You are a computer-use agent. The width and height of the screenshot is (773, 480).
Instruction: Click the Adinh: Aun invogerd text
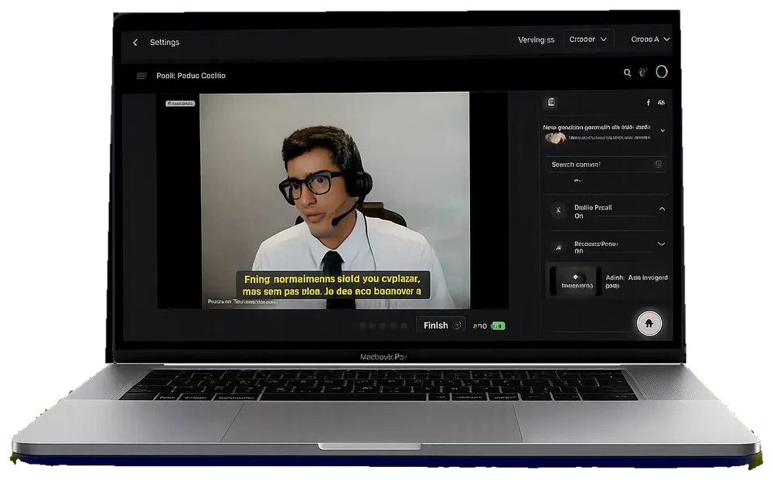click(x=636, y=281)
